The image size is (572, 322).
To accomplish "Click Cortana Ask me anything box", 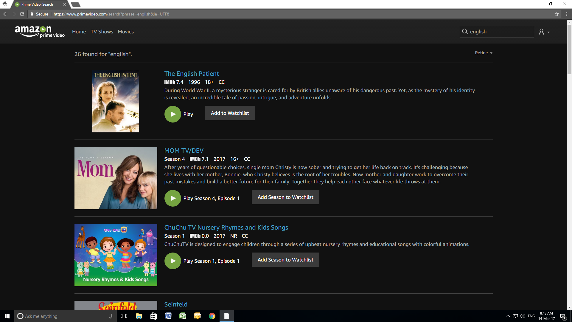I will tap(65, 316).
